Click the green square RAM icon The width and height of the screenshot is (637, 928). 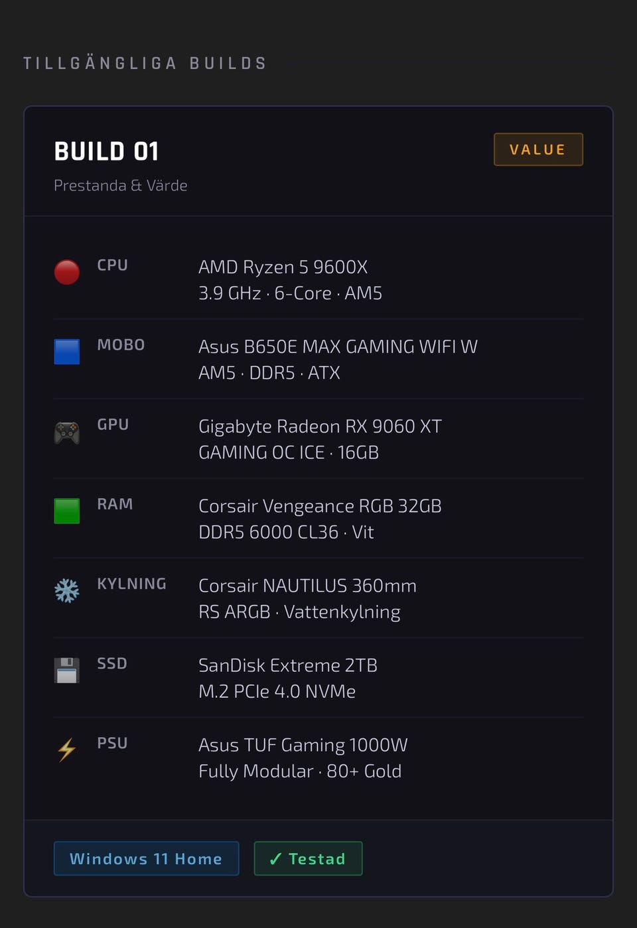[67, 511]
